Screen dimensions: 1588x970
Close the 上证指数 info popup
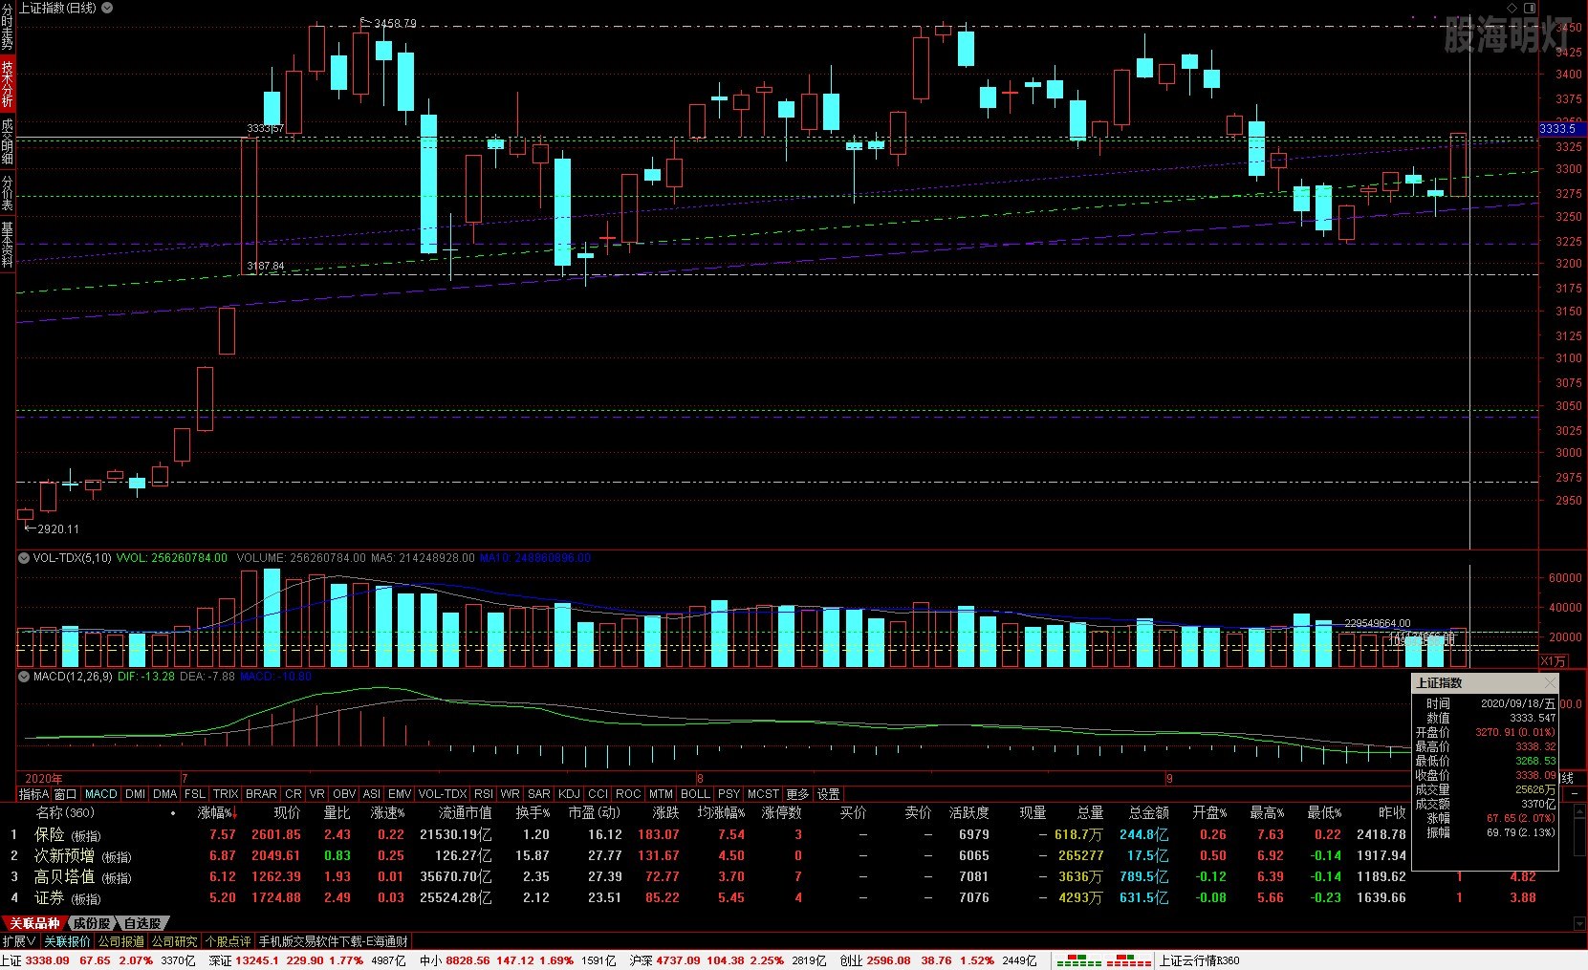click(1550, 683)
